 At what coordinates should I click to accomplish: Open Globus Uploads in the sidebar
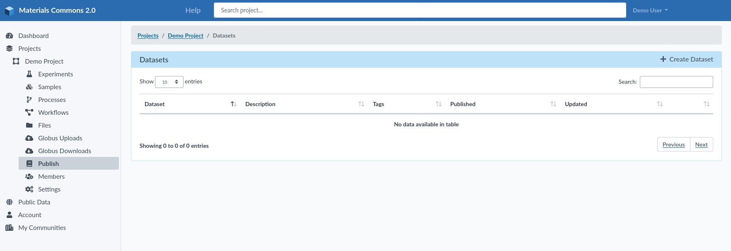(x=60, y=138)
